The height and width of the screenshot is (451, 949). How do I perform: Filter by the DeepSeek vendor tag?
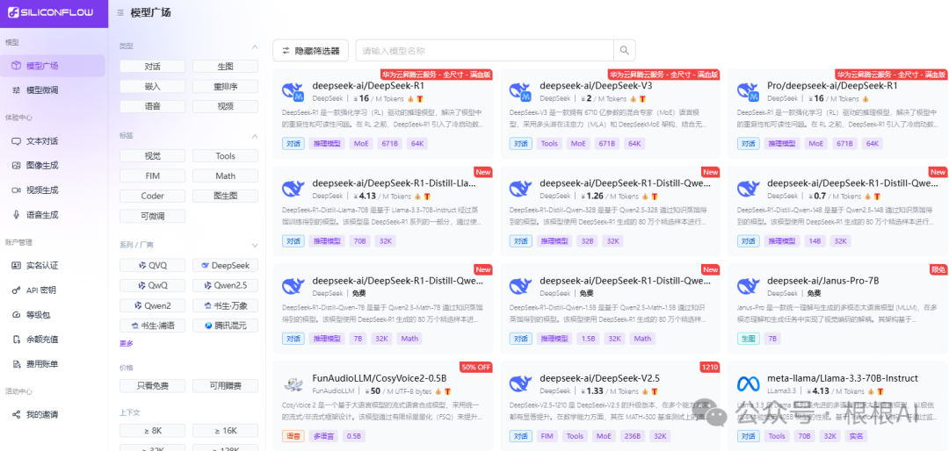click(225, 265)
